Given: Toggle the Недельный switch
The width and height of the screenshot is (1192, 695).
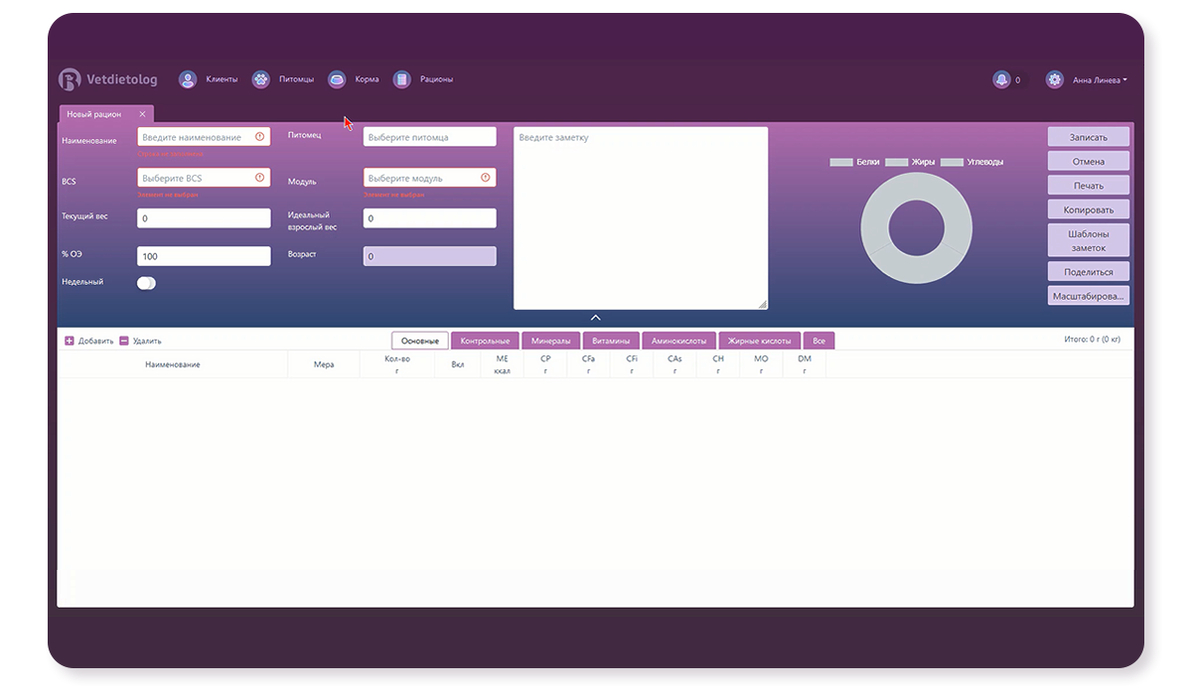Looking at the screenshot, I should 146,283.
